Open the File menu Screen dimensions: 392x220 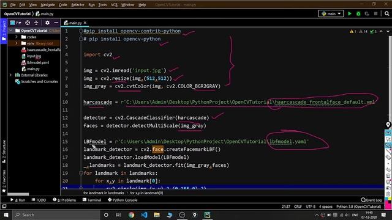13,5
